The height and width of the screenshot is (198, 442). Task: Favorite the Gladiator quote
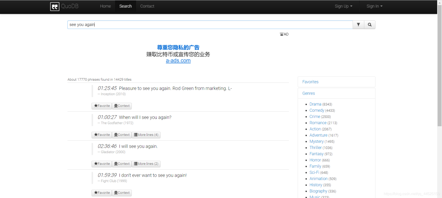coord(102,164)
